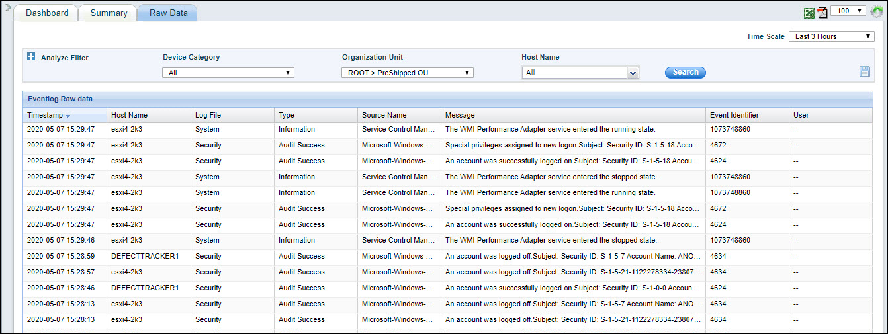The height and width of the screenshot is (334, 888).
Task: Change rows per page from 100
Action: [x=848, y=11]
